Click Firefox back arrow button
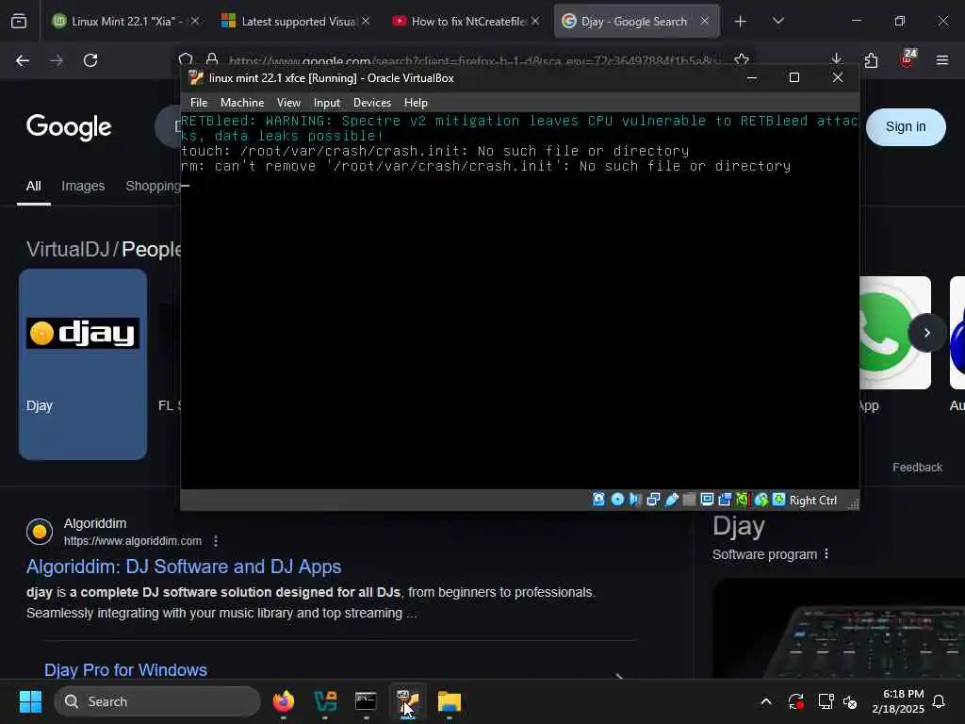Image resolution: width=965 pixels, height=724 pixels. pyautogui.click(x=23, y=60)
